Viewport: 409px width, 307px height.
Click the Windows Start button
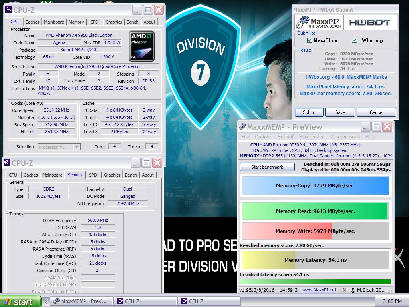click(20, 301)
